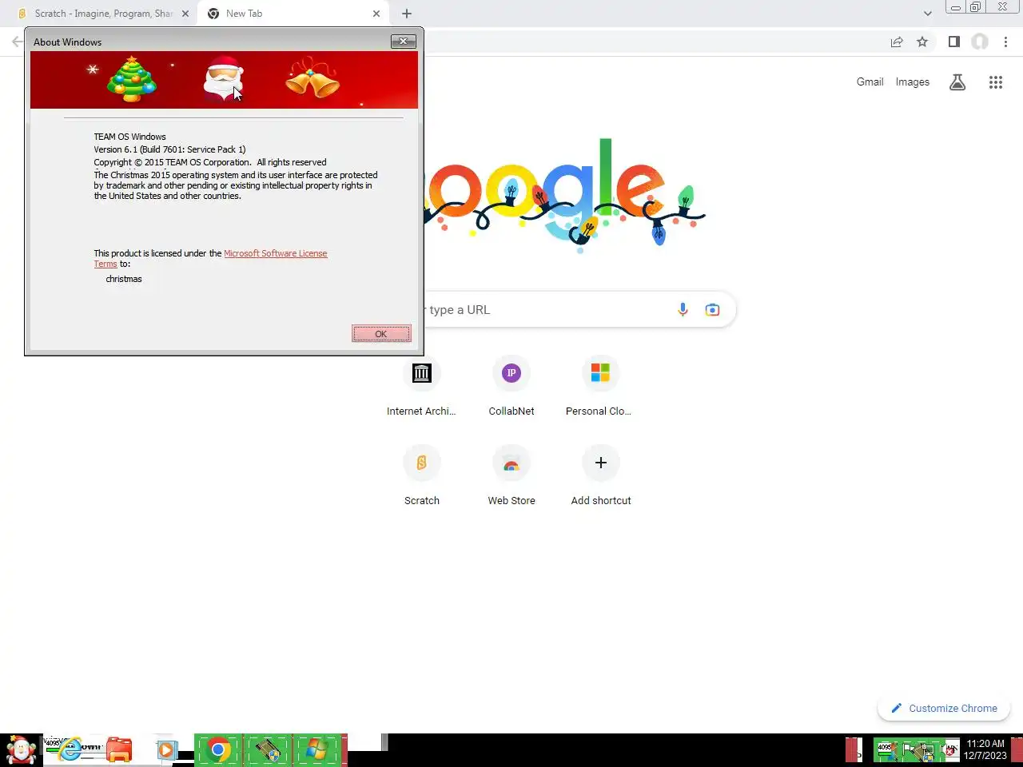Open the Internet Archive shortcut
This screenshot has width=1023, height=767.
tap(421, 387)
